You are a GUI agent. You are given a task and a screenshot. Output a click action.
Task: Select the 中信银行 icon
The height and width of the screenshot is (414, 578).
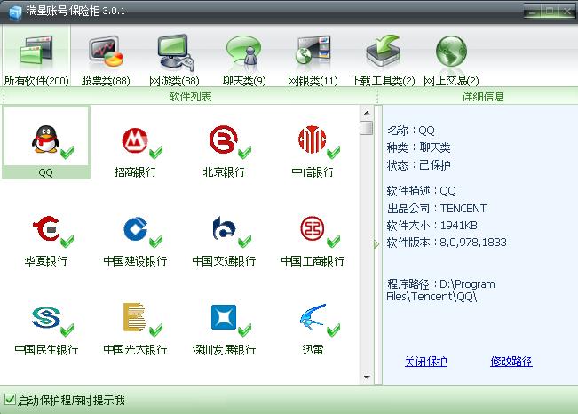[312, 139]
